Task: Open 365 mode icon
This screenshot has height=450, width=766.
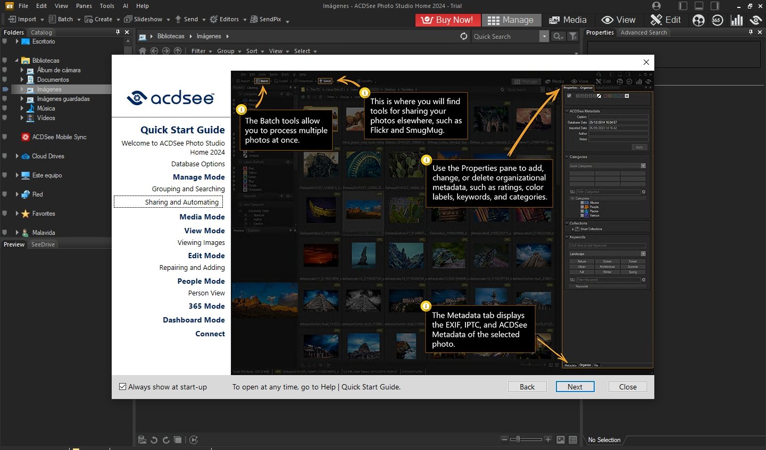Action: tap(717, 20)
